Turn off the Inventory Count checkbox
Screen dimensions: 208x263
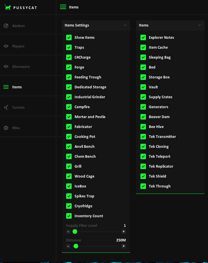69,216
